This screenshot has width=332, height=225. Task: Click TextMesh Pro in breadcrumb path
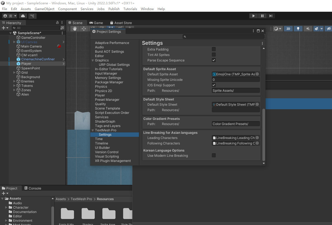pyautogui.click(x=81, y=199)
